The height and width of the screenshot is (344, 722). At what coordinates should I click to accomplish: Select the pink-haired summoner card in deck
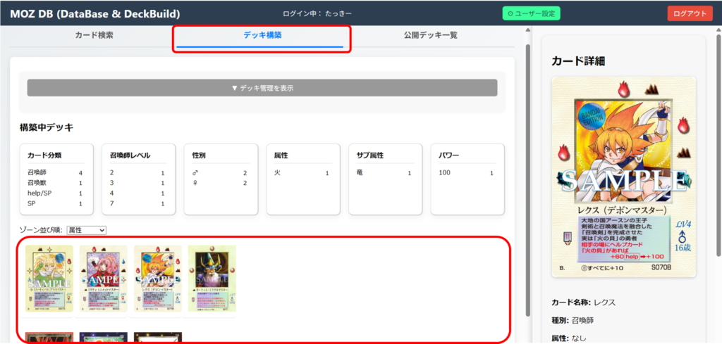click(104, 279)
